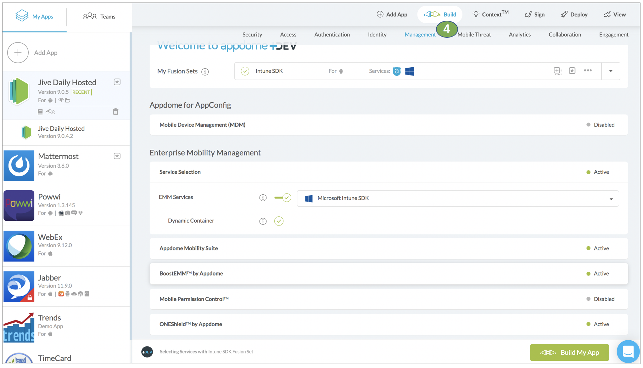Image resolution: width=643 pixels, height=368 pixels.
Task: Click Appdome service shield icon
Action: (397, 71)
